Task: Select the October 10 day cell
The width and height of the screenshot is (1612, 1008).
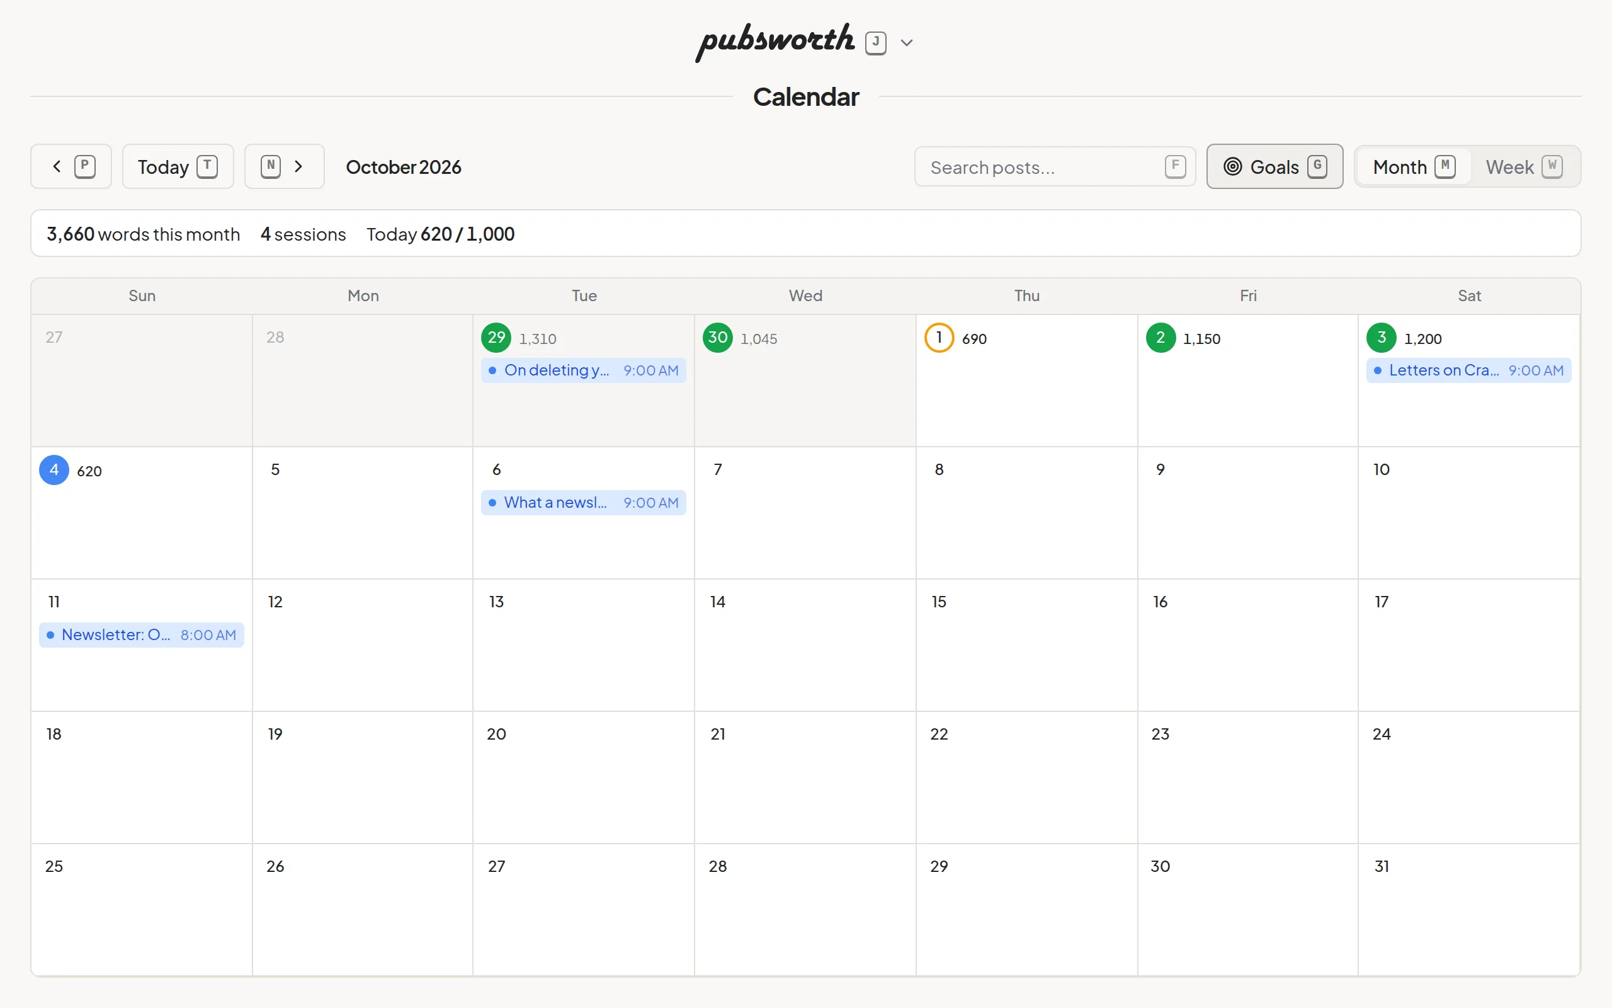Action: pos(1469,513)
